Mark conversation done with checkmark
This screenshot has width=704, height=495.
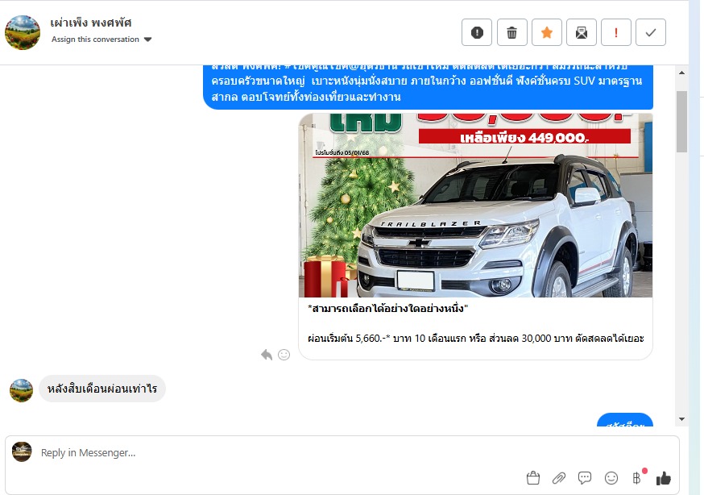(651, 32)
